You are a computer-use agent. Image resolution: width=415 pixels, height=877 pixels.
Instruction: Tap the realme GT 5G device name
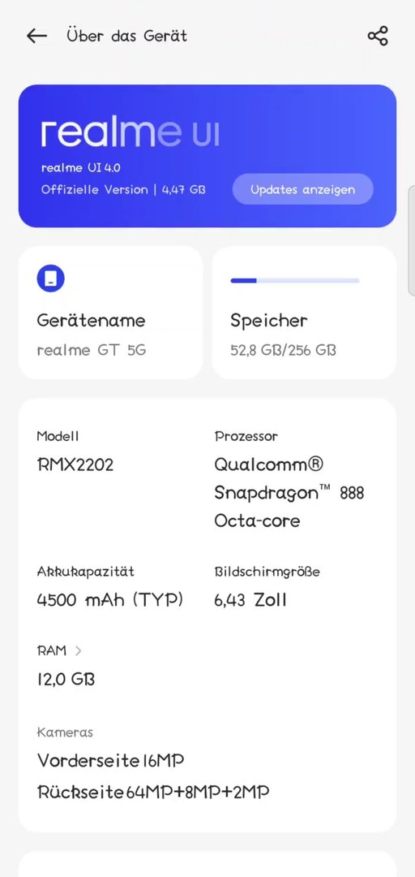pos(91,350)
